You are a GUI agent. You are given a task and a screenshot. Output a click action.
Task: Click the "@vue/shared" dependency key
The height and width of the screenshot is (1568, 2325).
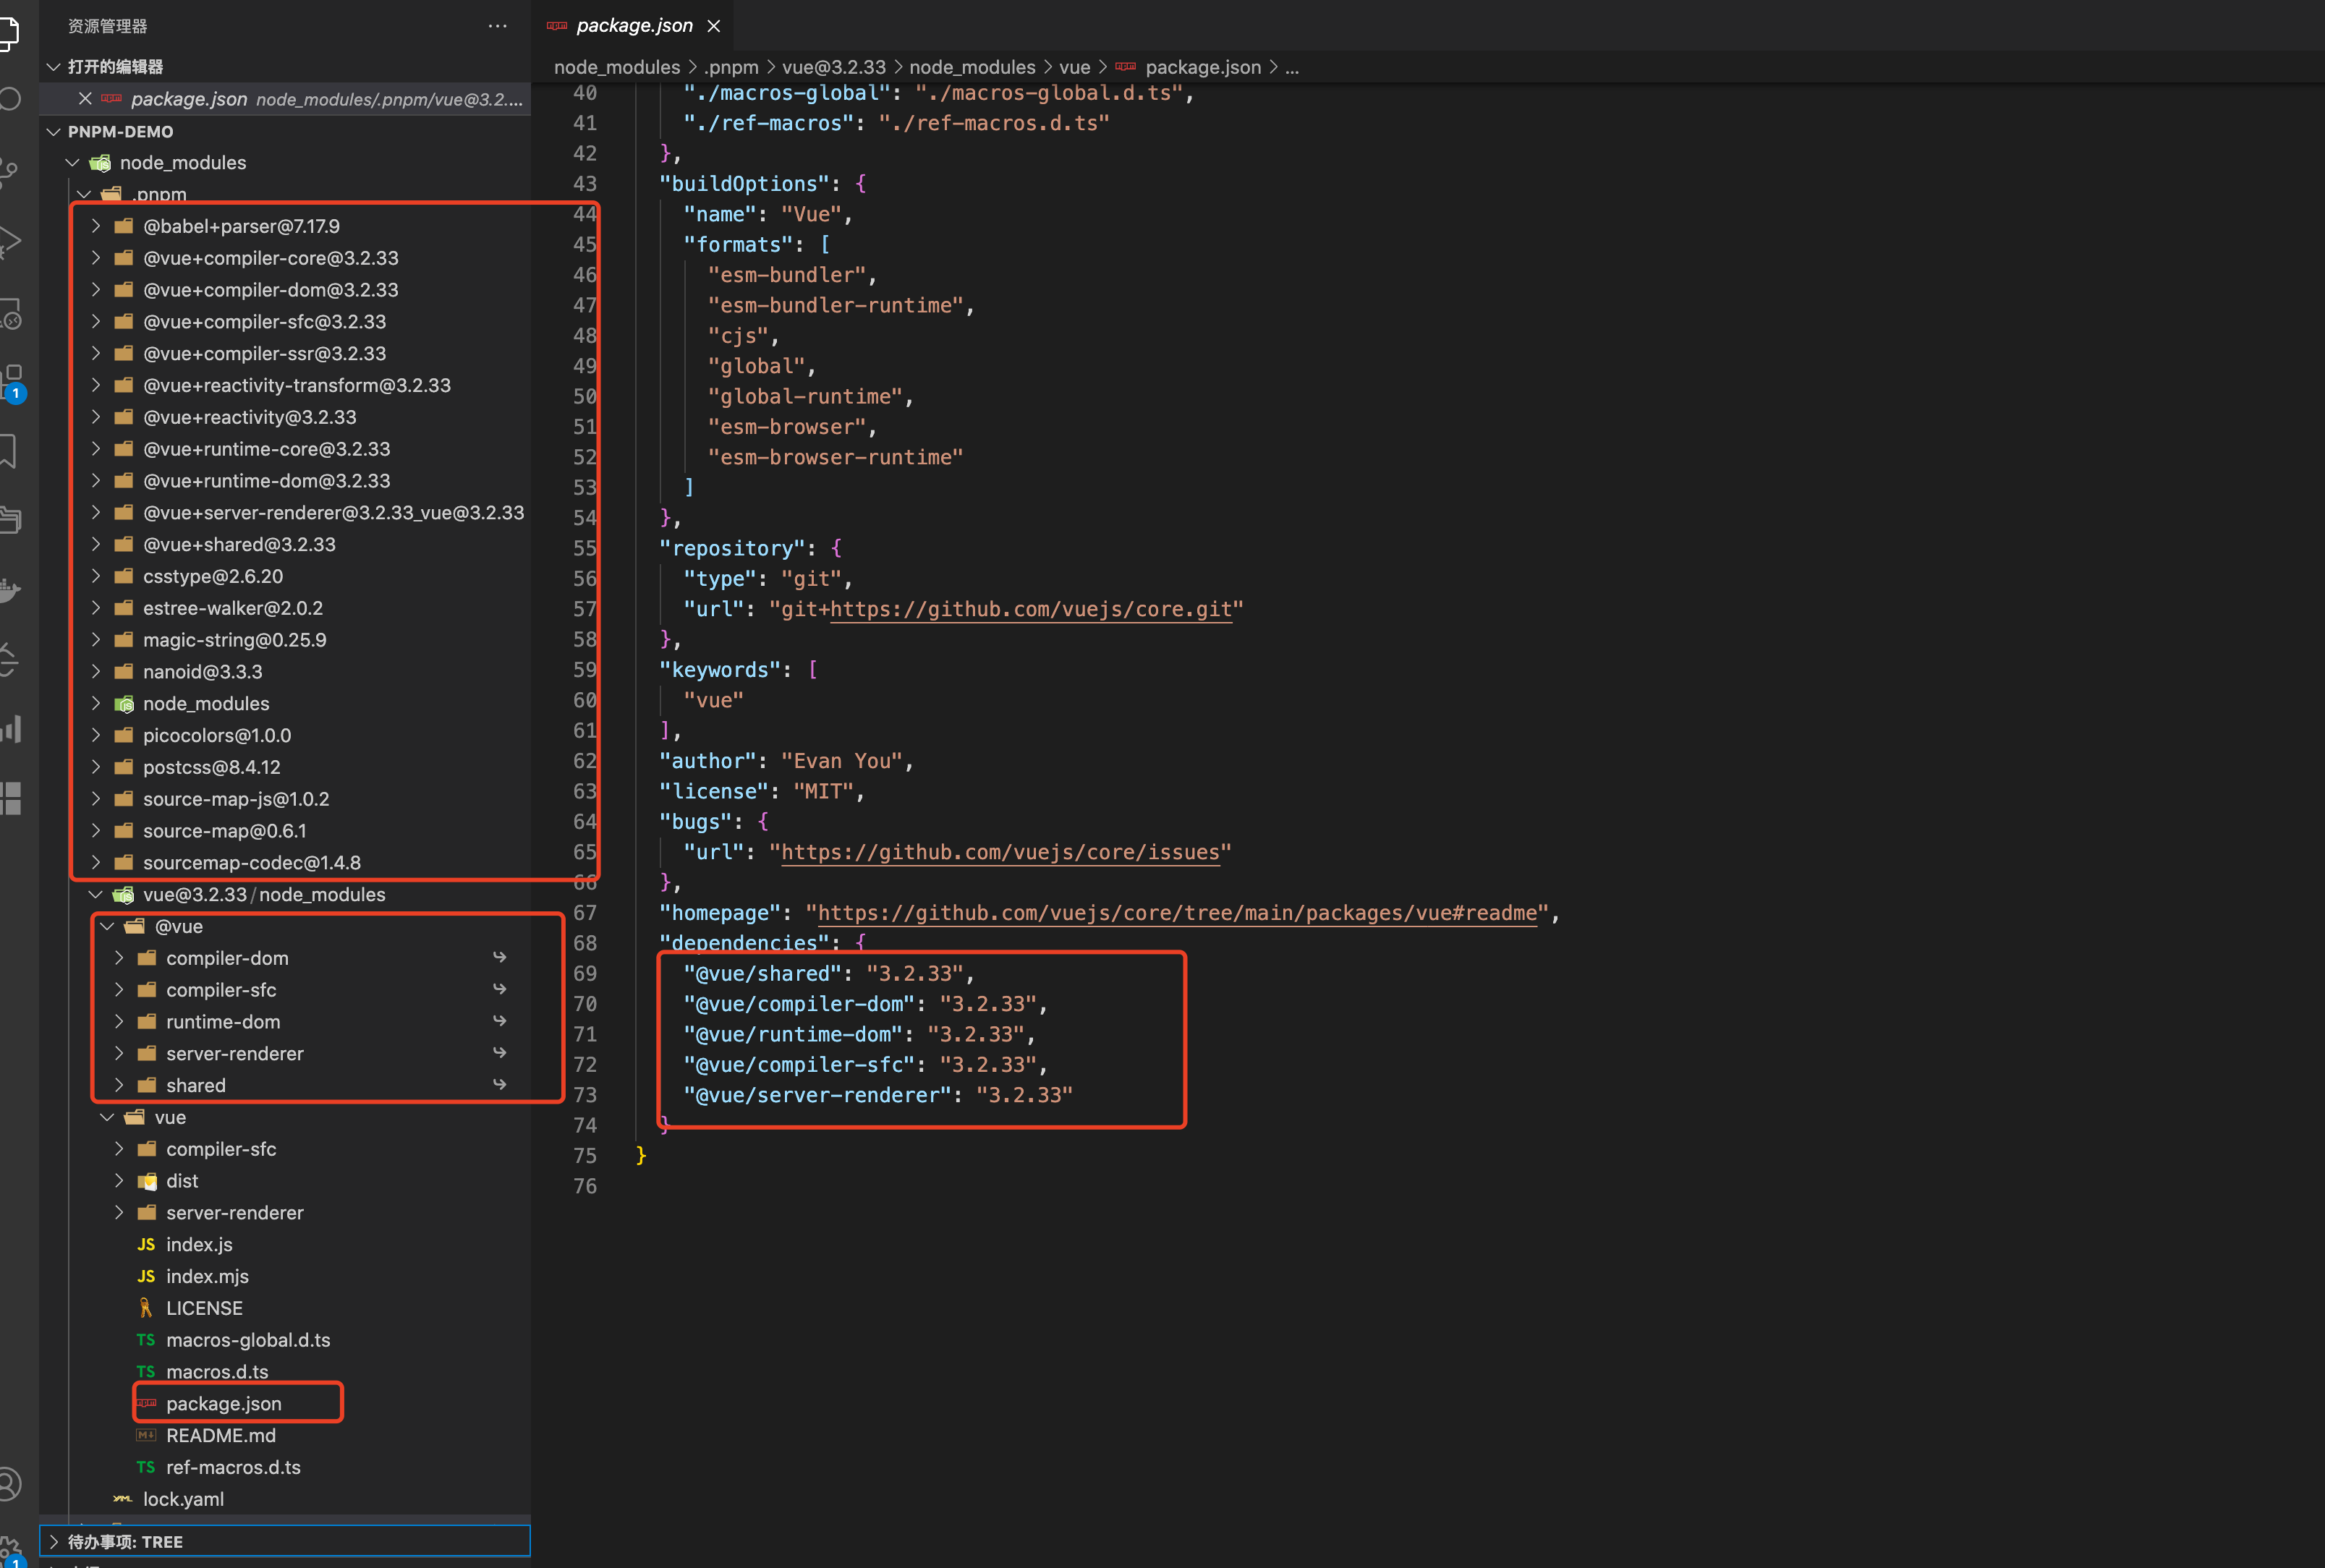click(762, 973)
